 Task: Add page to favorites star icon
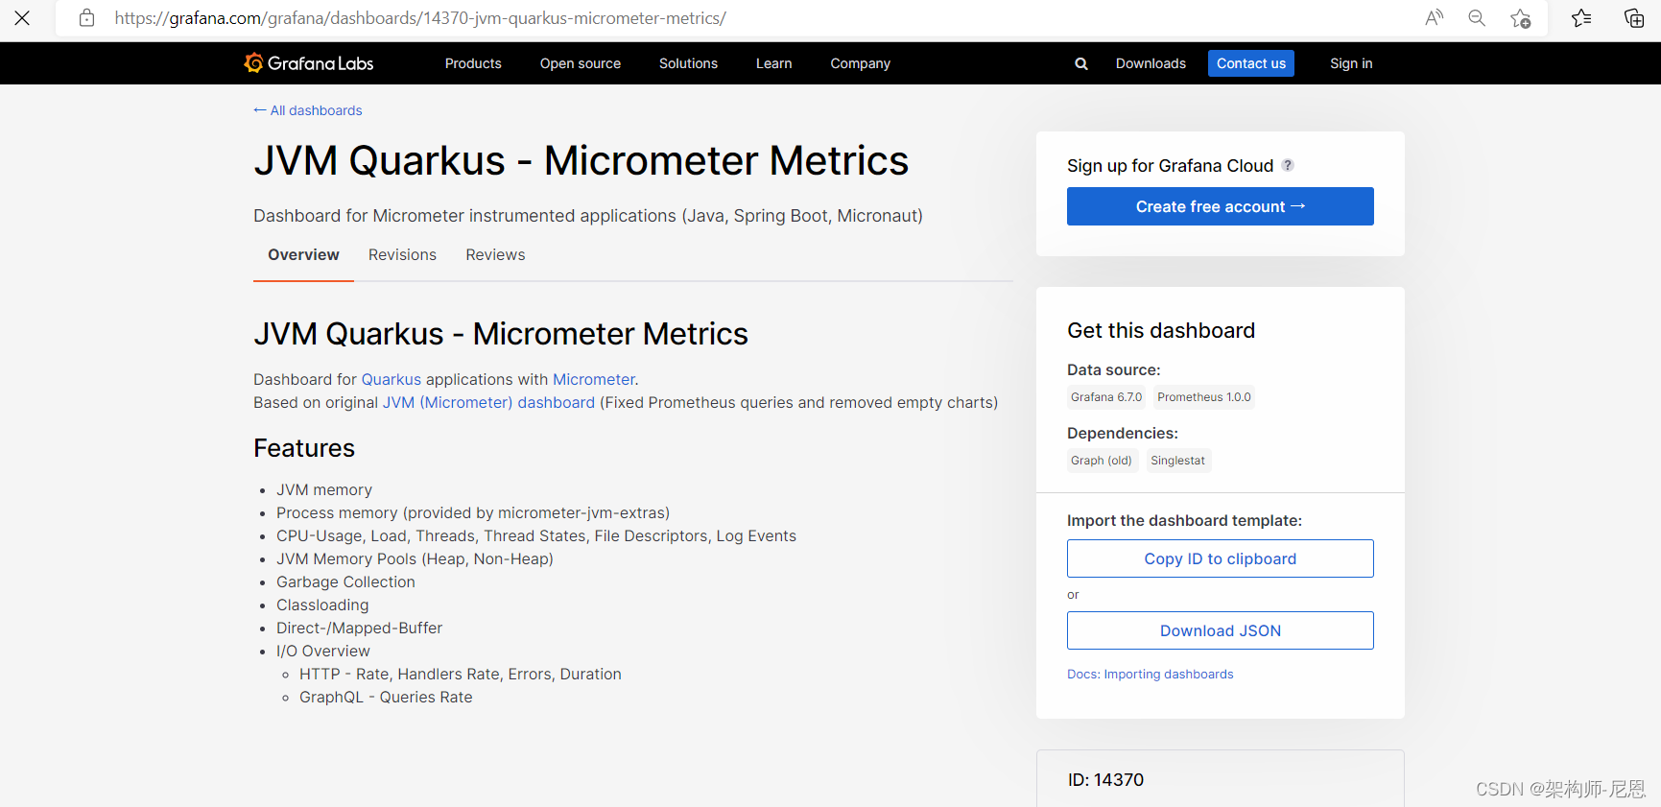1520,18
